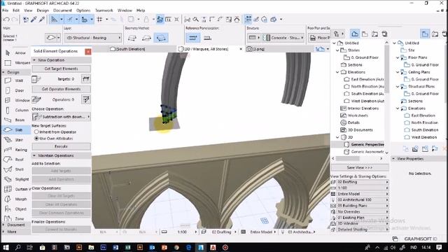Screen dimensions: 448x252
Task: Select 0. Ground Floor under Stories
Action: tap(365, 57)
